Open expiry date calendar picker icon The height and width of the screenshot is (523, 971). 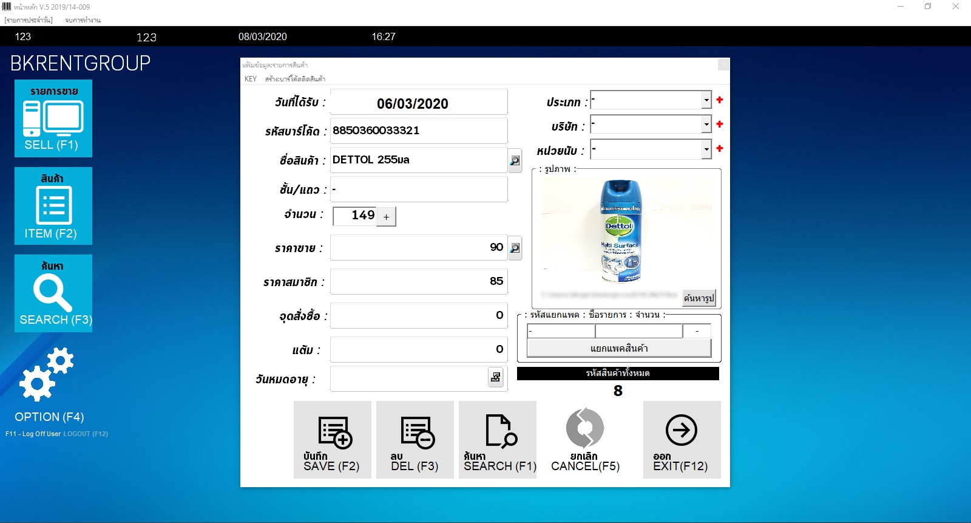(x=496, y=377)
